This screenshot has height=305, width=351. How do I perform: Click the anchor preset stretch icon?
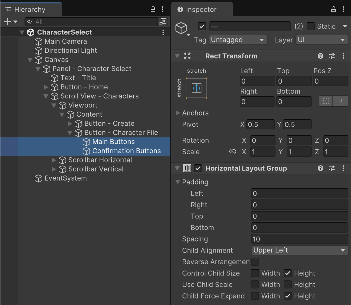pos(197,88)
